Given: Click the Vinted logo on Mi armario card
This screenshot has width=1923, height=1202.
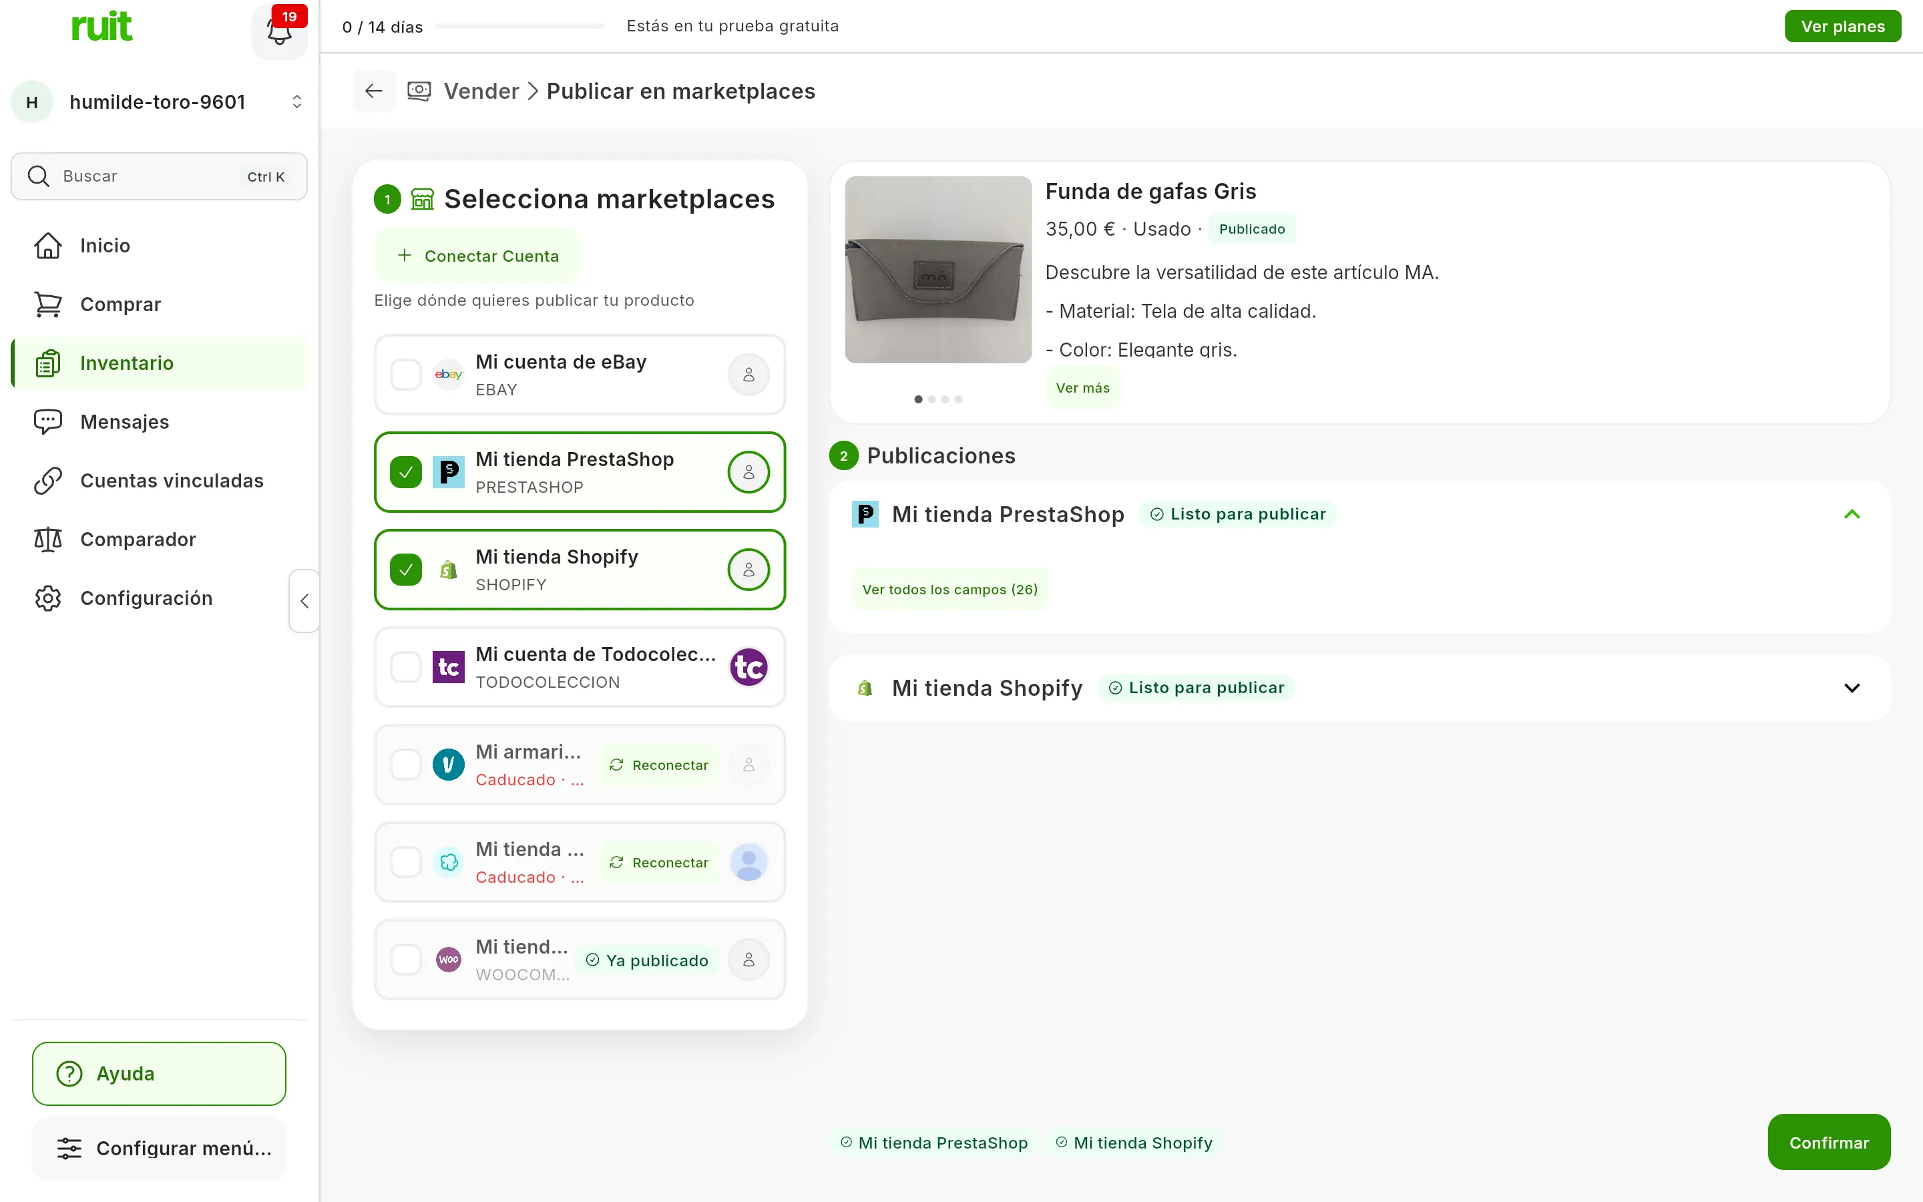Looking at the screenshot, I should [448, 765].
